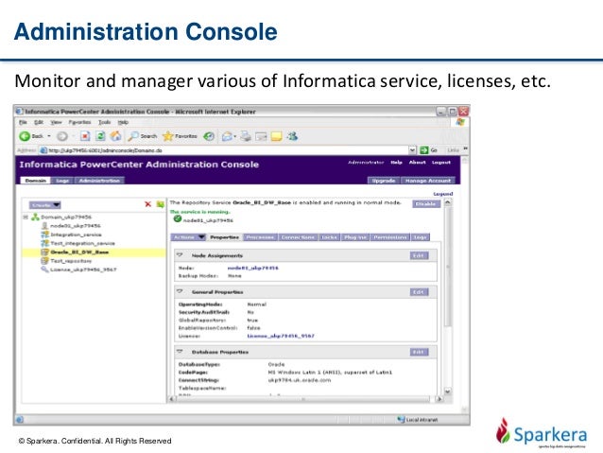Switch to the Administration tab
The height and width of the screenshot is (453, 603).
point(99,181)
